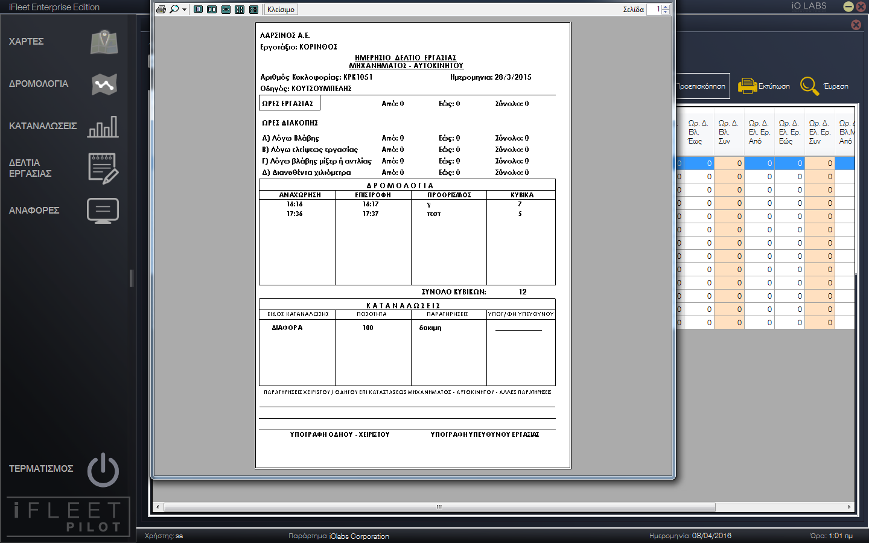Select single page view layout icon
The width and height of the screenshot is (869, 543).
(198, 10)
